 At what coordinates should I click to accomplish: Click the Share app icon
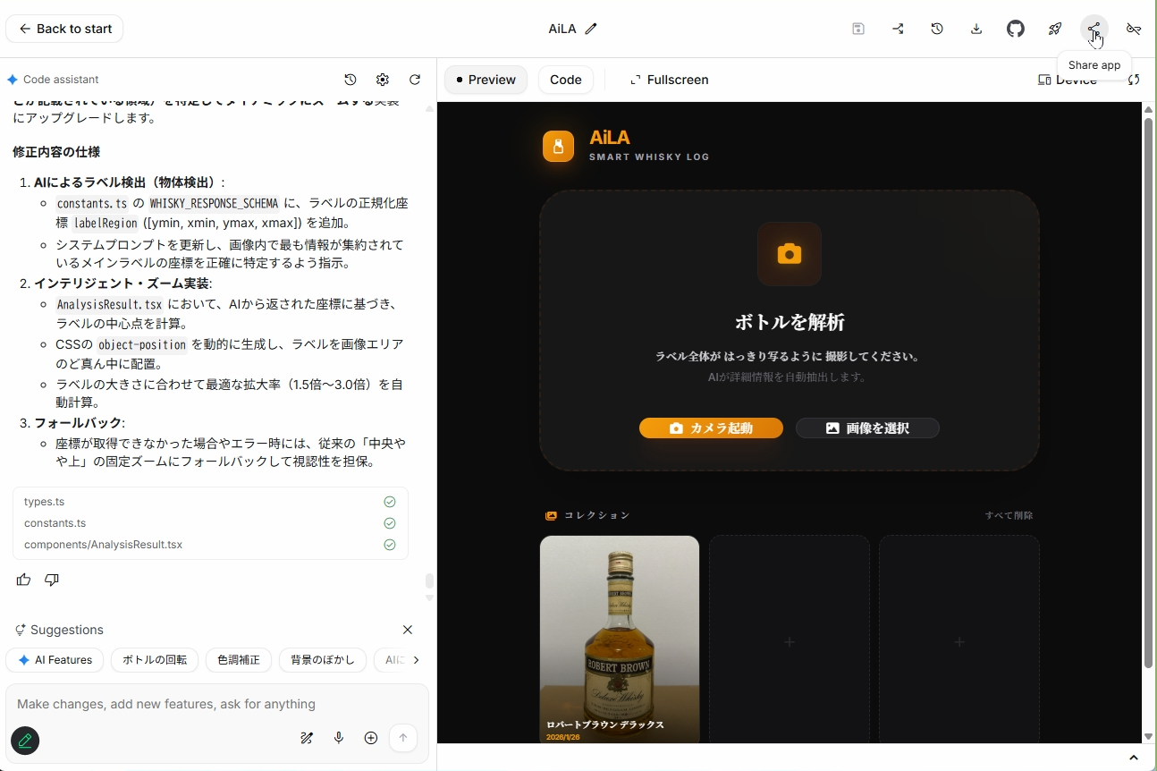click(x=1094, y=28)
